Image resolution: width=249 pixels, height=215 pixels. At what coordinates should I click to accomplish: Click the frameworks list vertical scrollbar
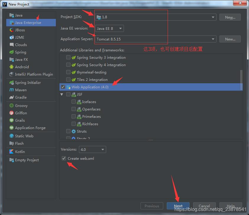[241, 80]
